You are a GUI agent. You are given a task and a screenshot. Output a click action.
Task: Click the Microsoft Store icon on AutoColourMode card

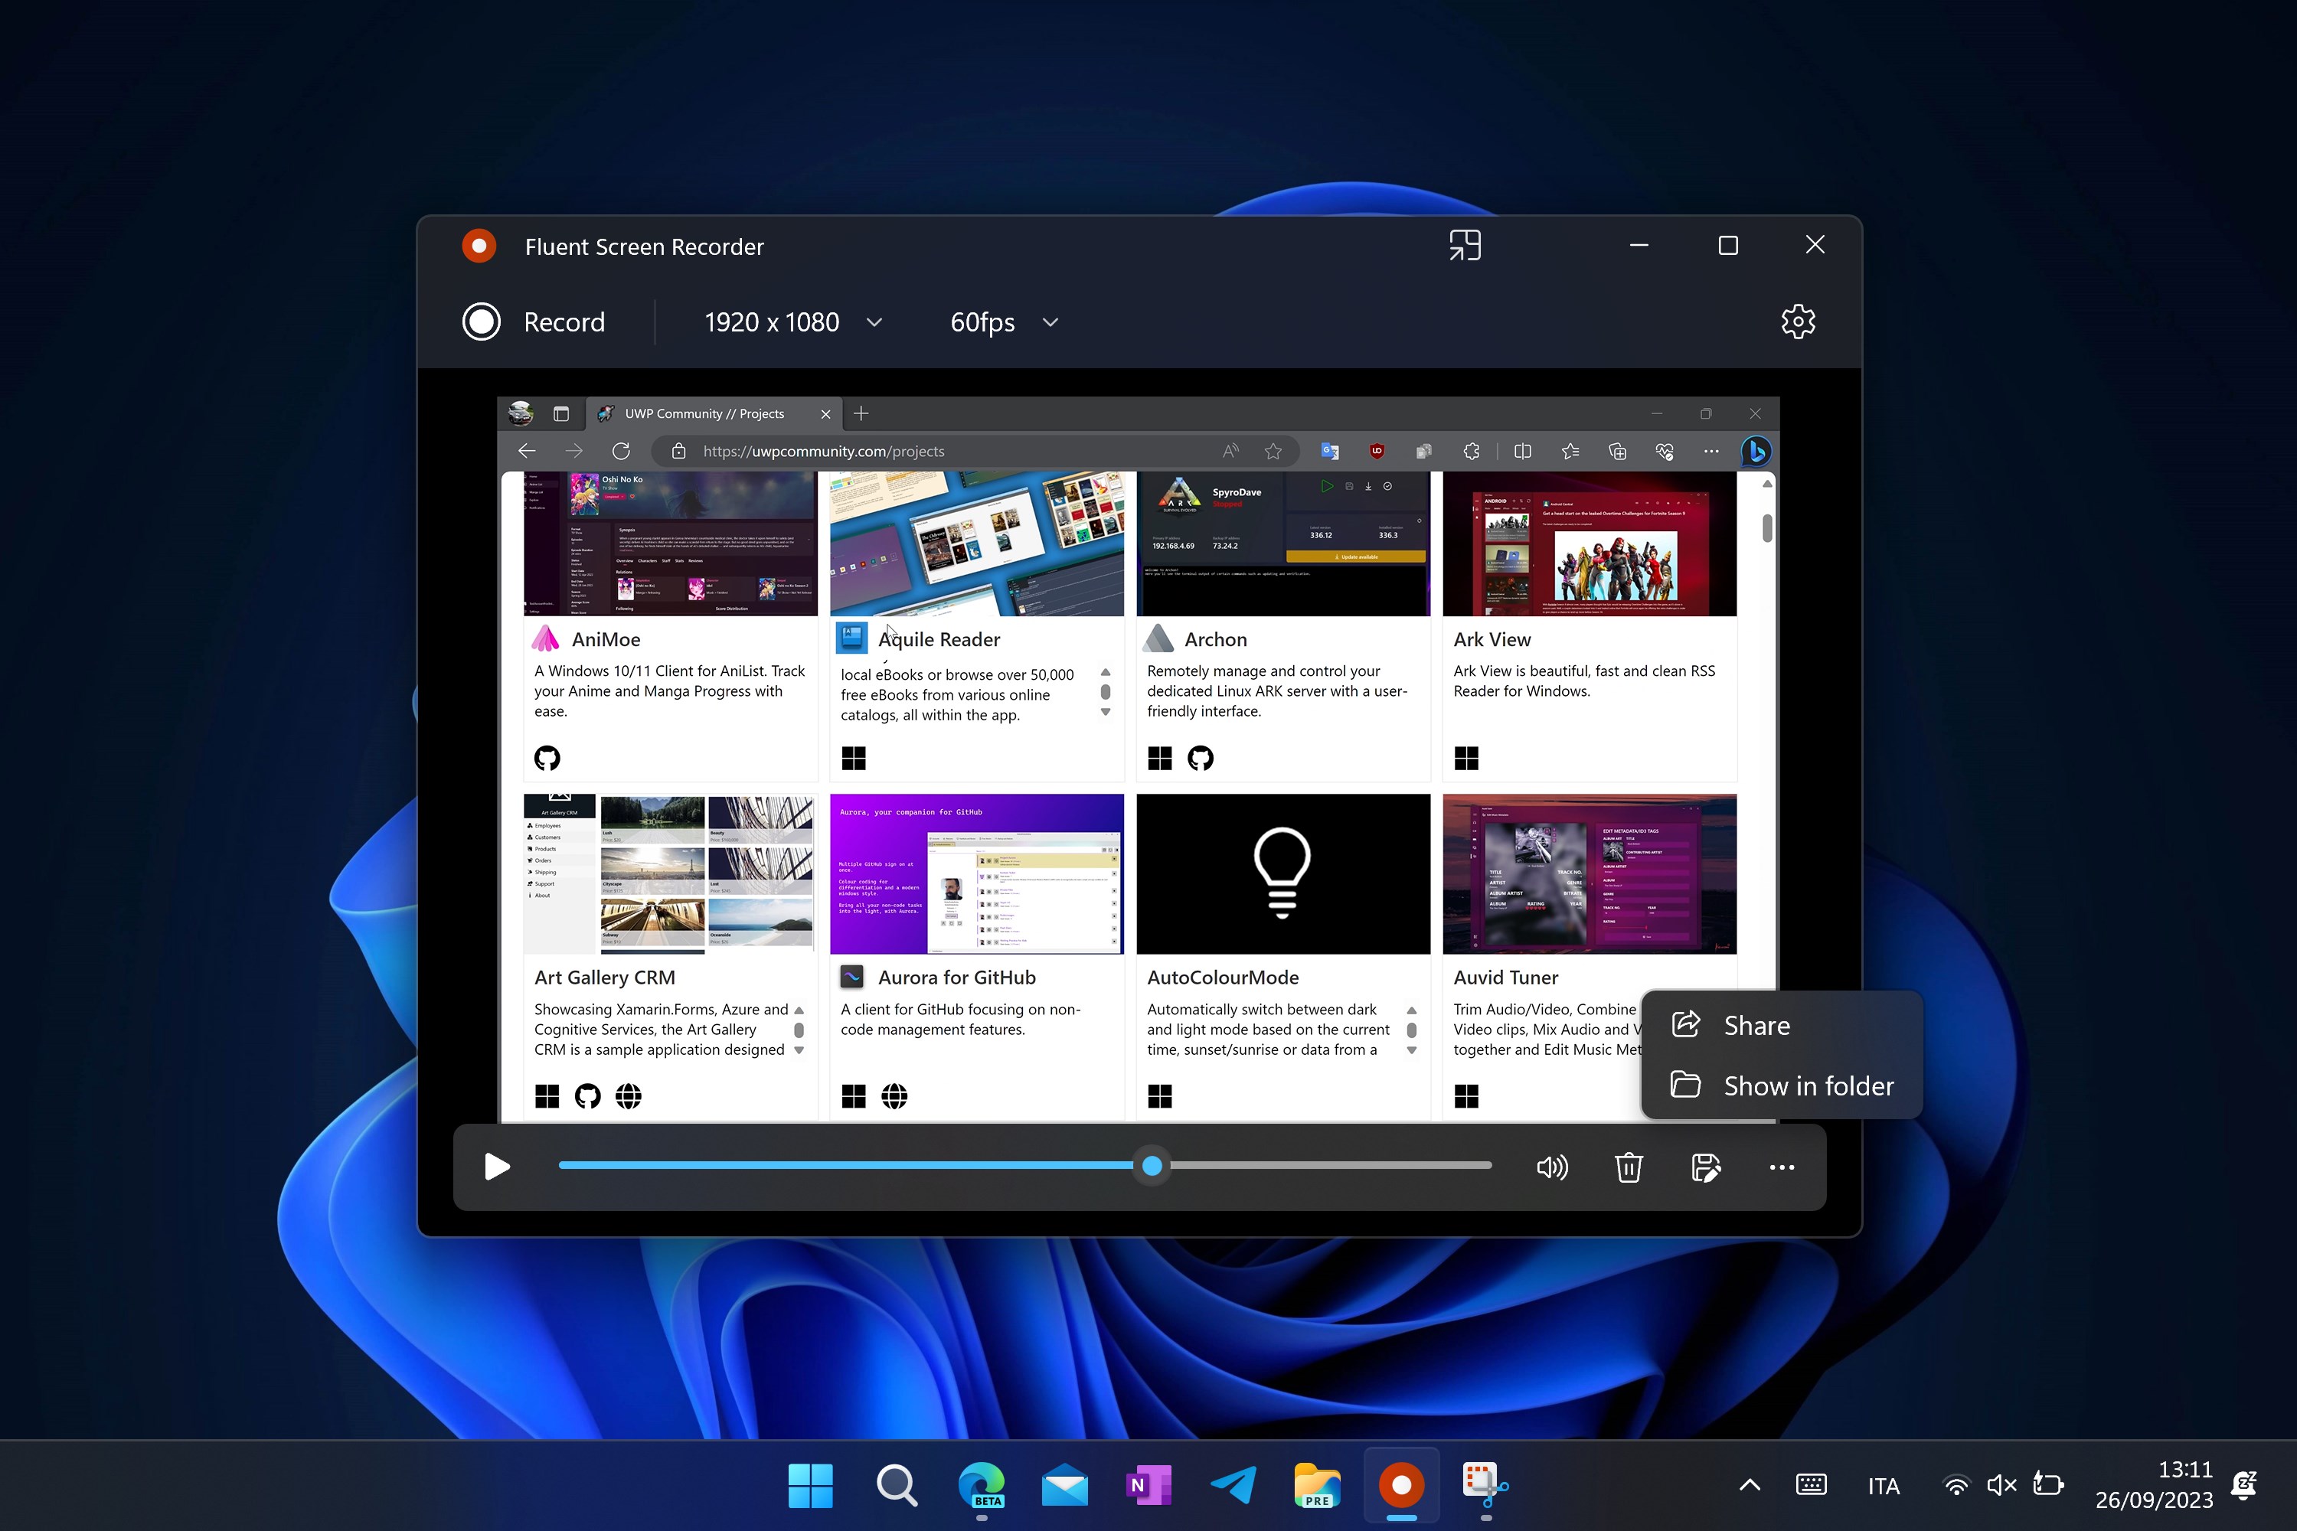pos(1159,1096)
